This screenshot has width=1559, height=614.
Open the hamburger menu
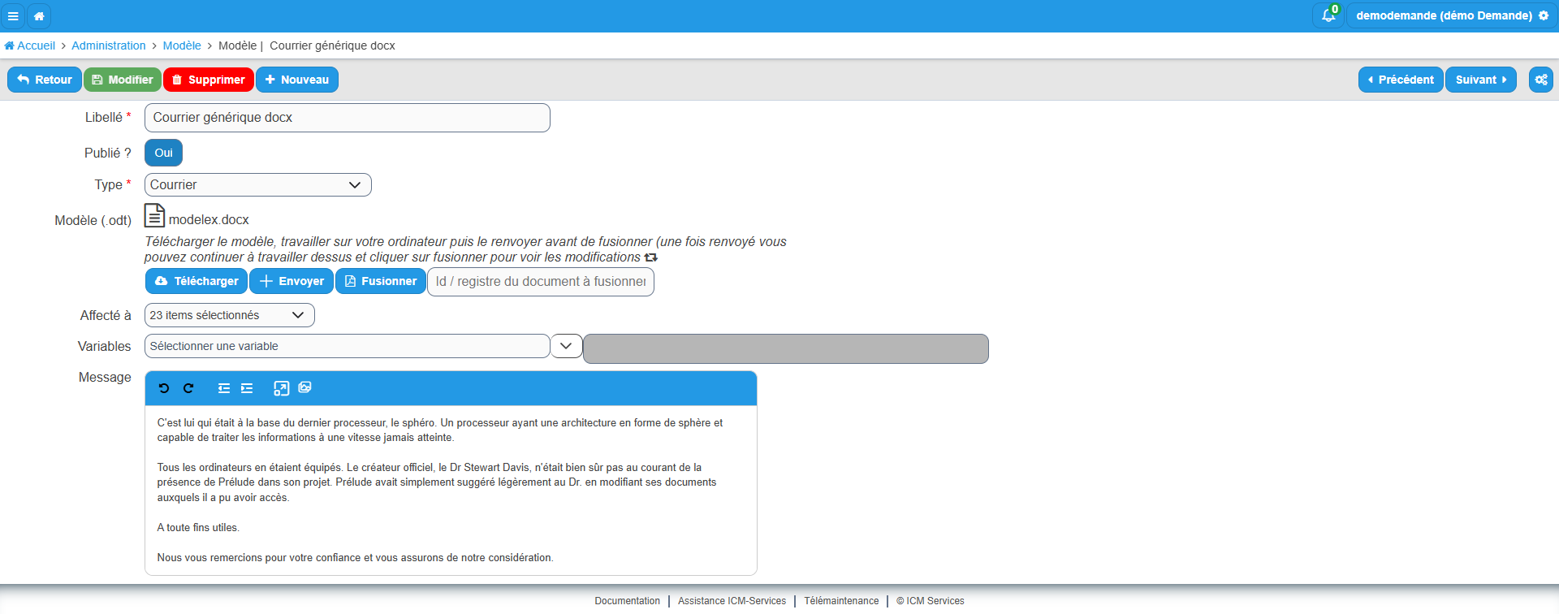point(13,15)
